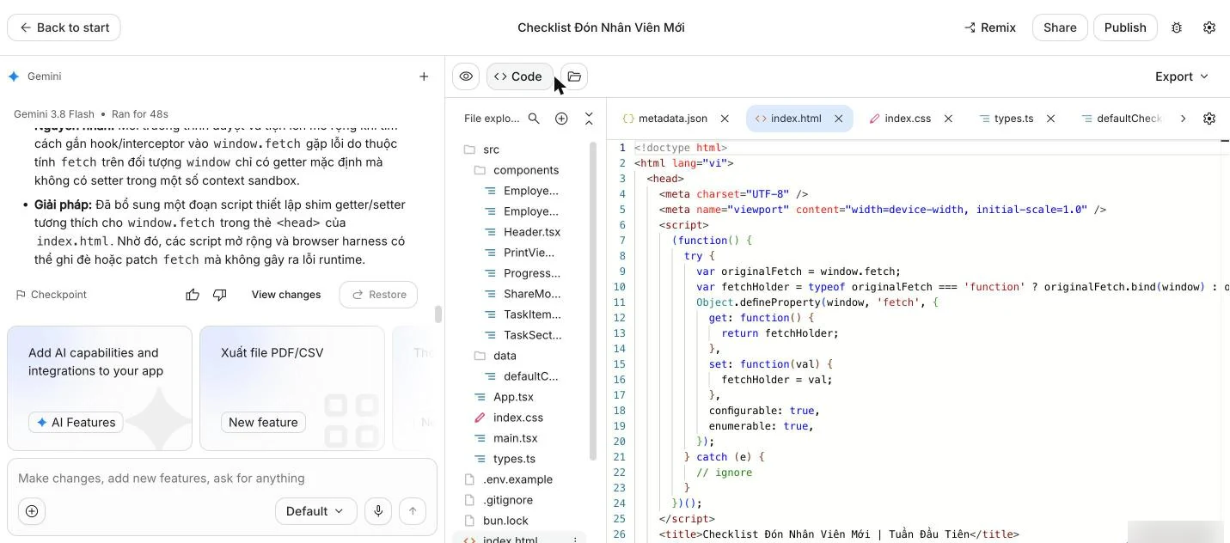Close the index.css tab
This screenshot has width=1230, height=543.
coord(948,119)
